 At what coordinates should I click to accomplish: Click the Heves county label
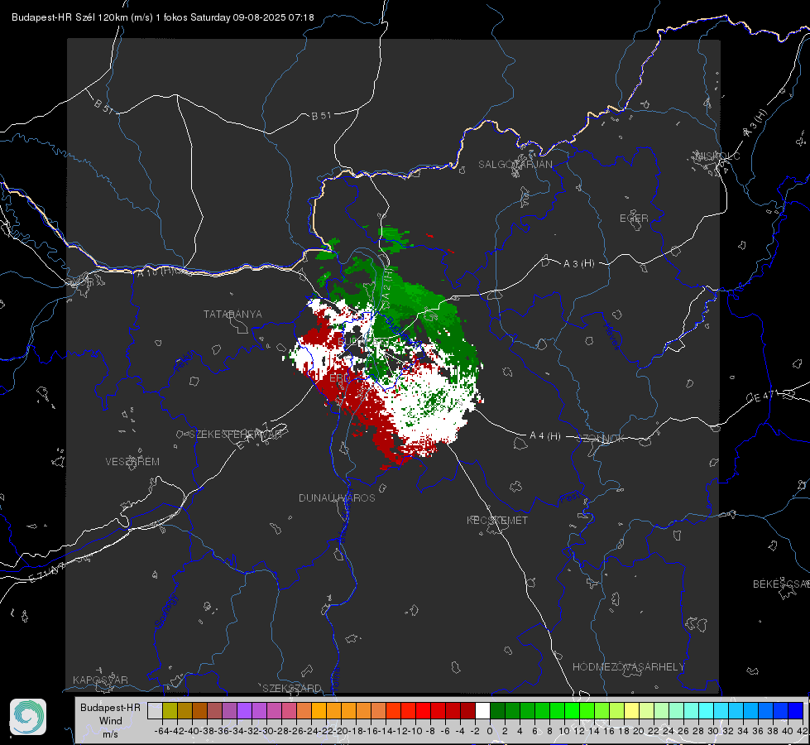612,337
